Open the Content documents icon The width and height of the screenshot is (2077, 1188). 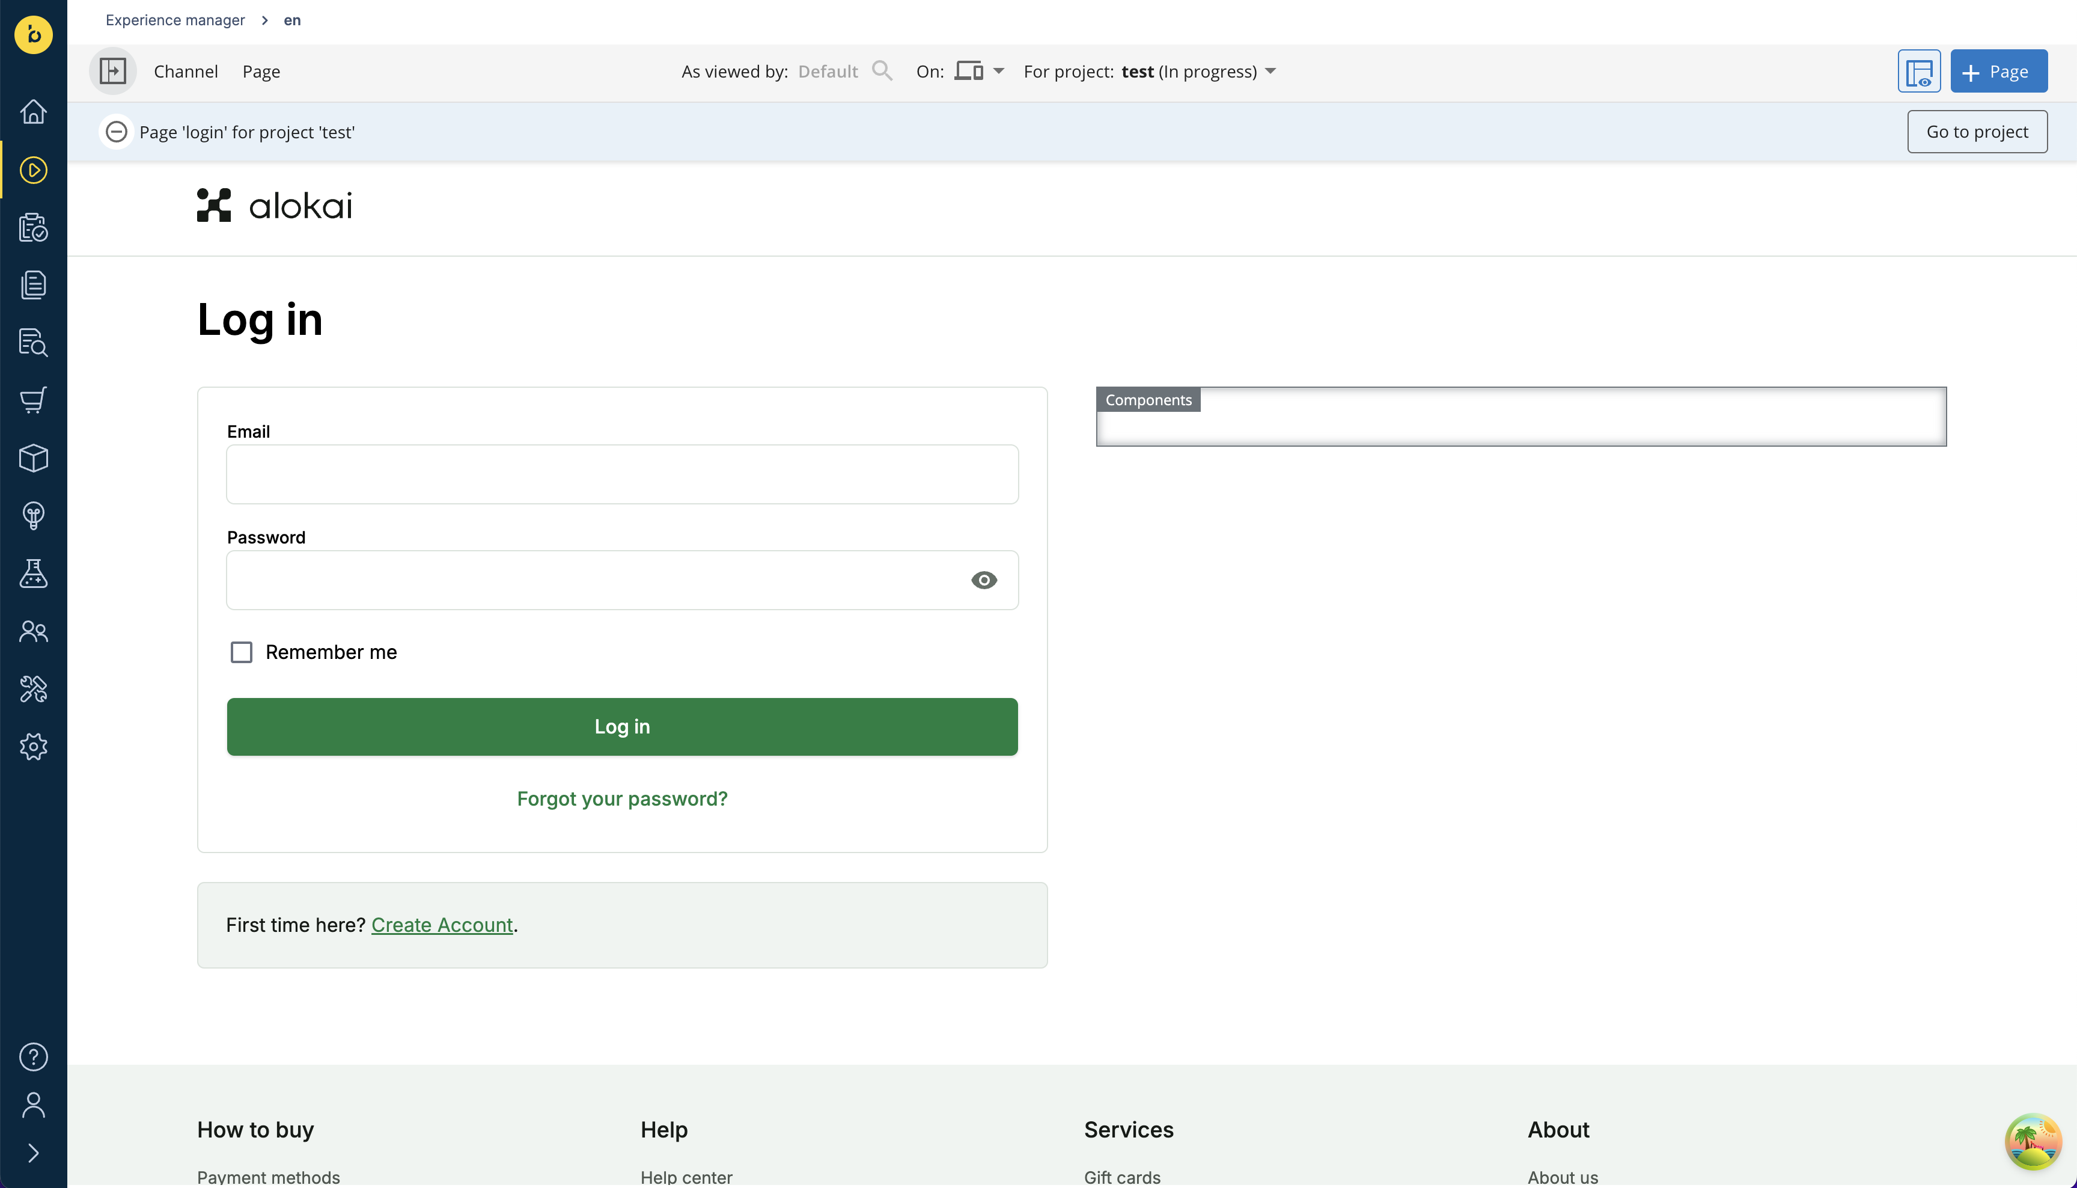pos(34,285)
